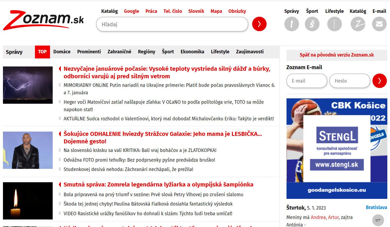390x227 pixels.
Task: Open the Katalóg round icon in header
Action: click(x=358, y=24)
